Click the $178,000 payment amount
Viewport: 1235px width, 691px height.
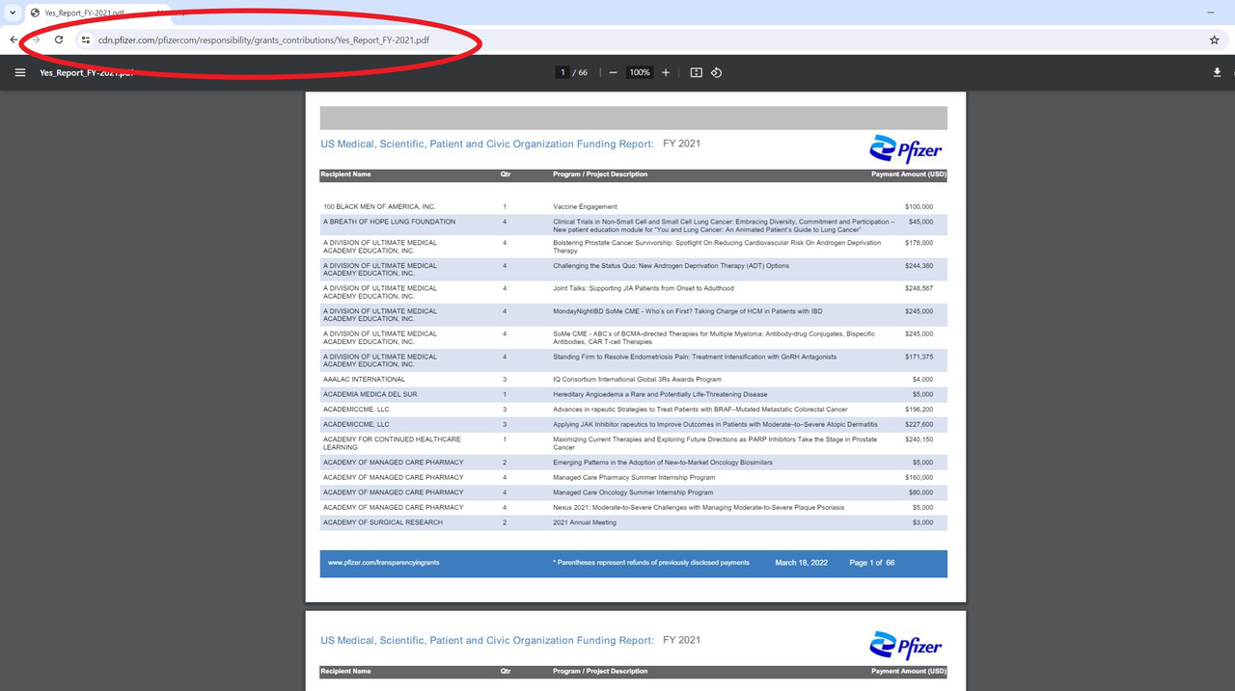[x=919, y=243]
